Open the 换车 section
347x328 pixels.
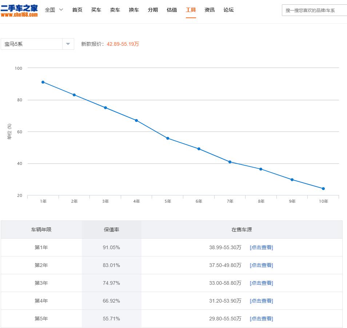pos(133,10)
